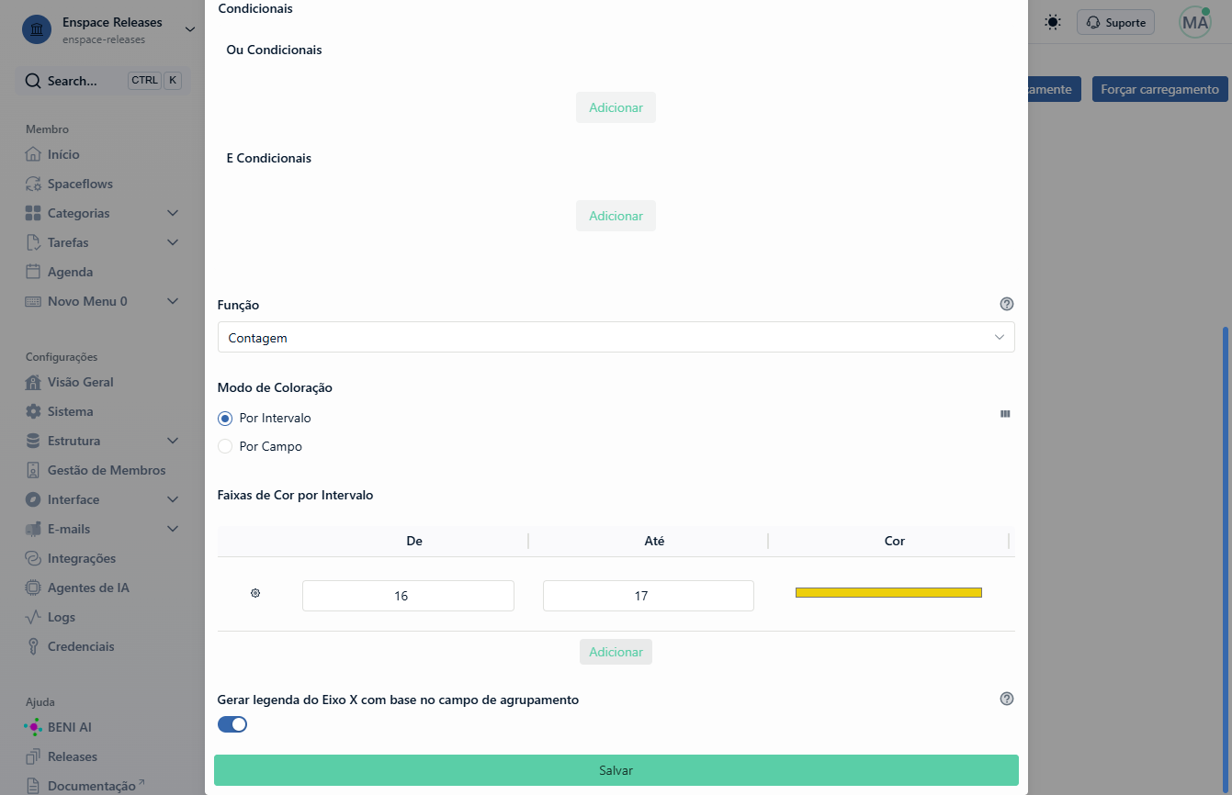Image resolution: width=1232 pixels, height=795 pixels.
Task: Click Adicionar below the color ranges table
Action: click(616, 652)
